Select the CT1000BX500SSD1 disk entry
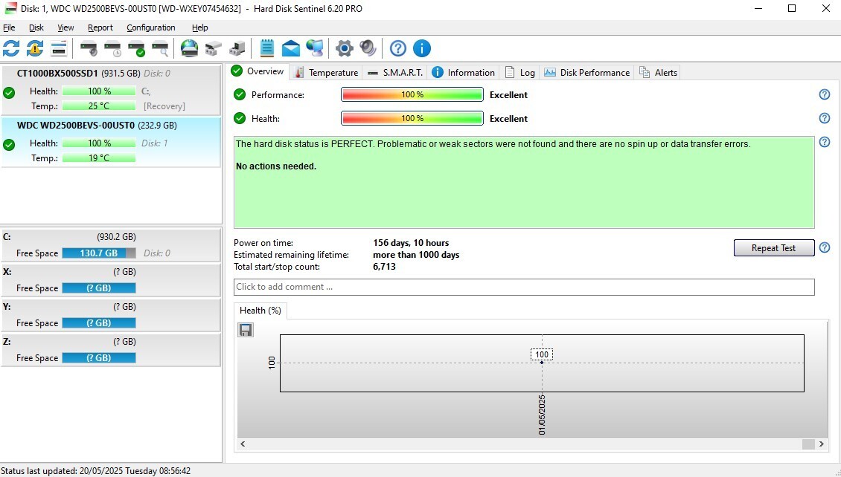The width and height of the screenshot is (841, 477). pos(110,90)
